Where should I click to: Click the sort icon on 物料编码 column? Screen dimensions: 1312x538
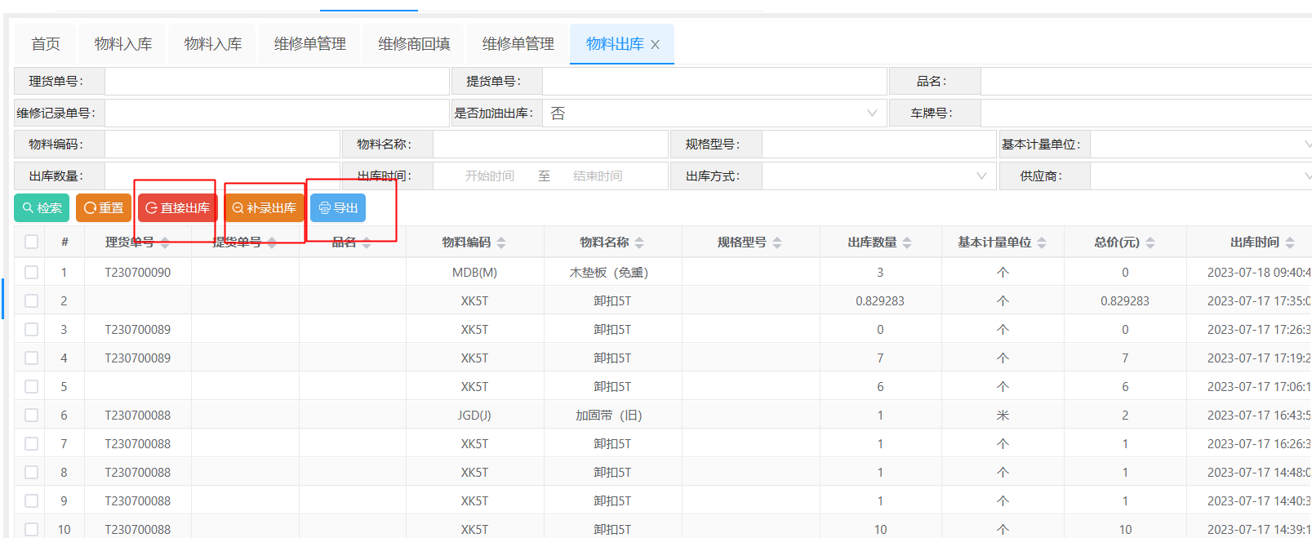(501, 242)
